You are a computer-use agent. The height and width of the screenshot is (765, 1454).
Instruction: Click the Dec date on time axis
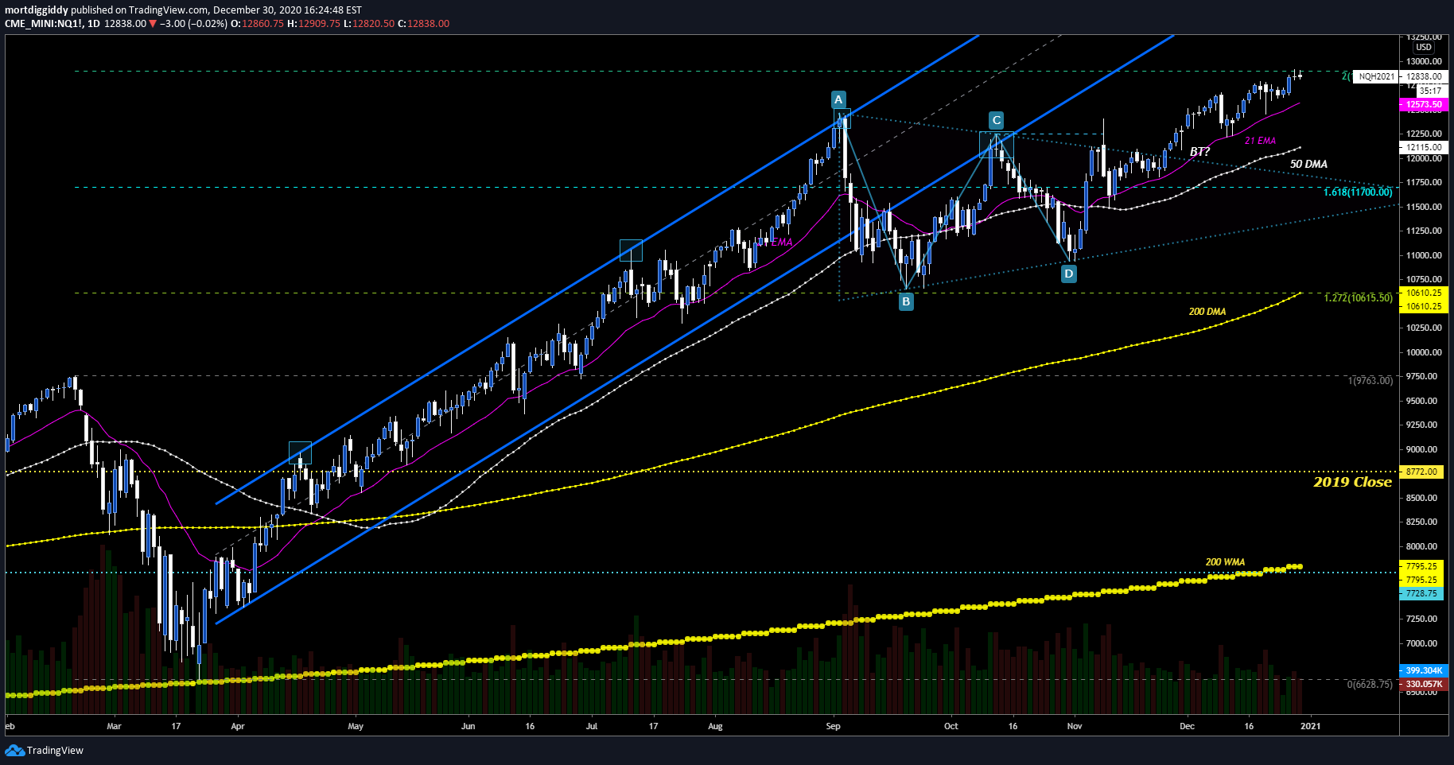pos(1187,726)
